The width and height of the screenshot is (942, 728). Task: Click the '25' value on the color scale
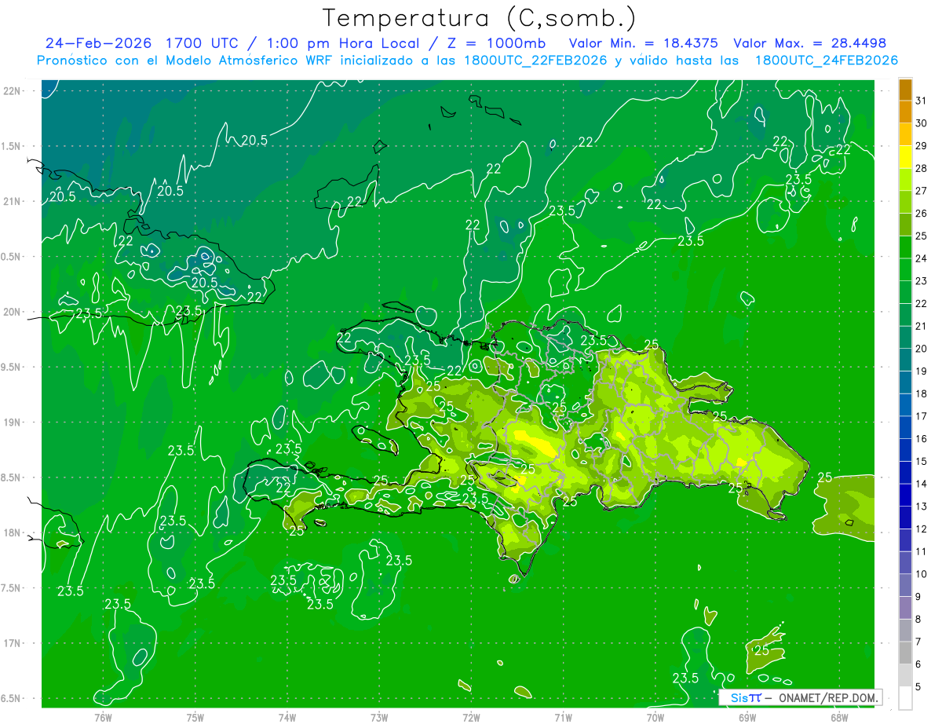point(922,236)
